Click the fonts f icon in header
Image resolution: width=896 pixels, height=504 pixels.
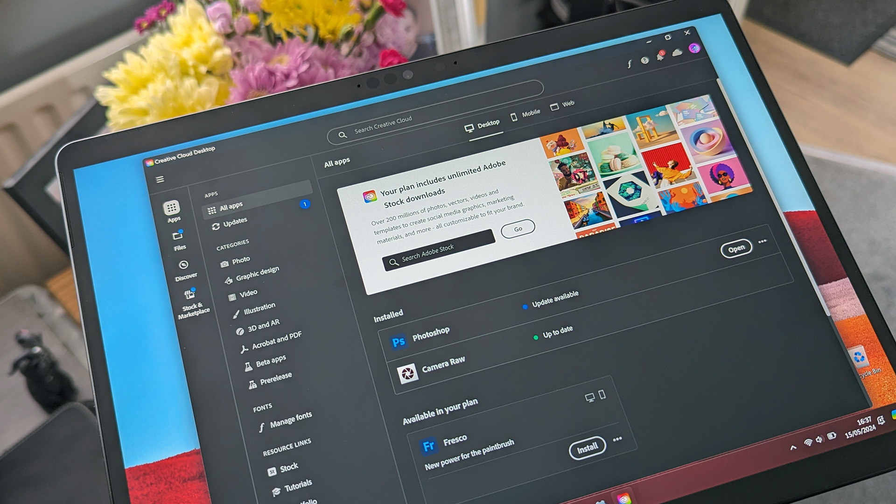point(630,64)
